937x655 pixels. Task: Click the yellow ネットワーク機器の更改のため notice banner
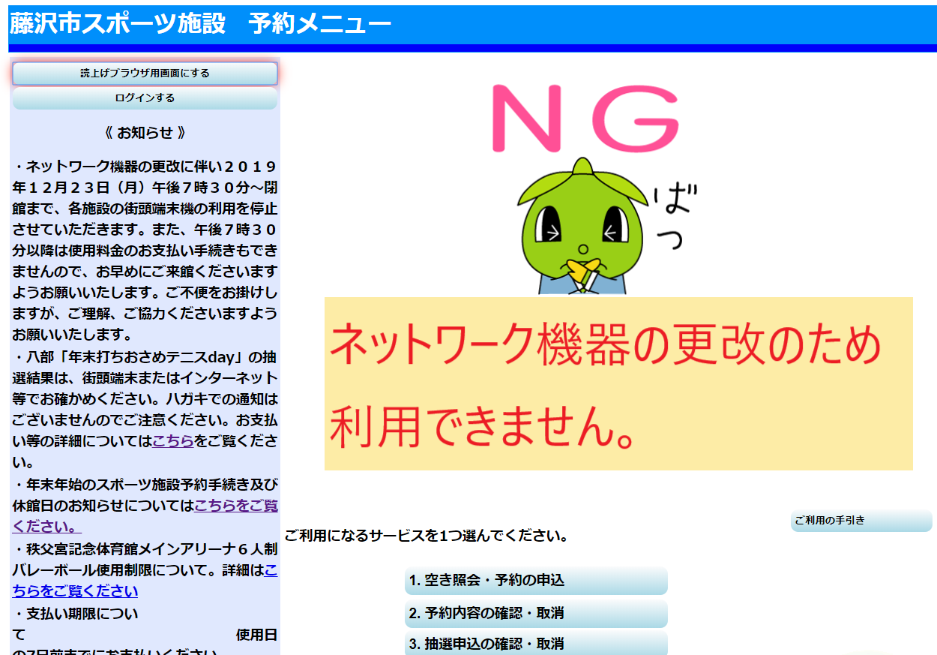pyautogui.click(x=618, y=383)
